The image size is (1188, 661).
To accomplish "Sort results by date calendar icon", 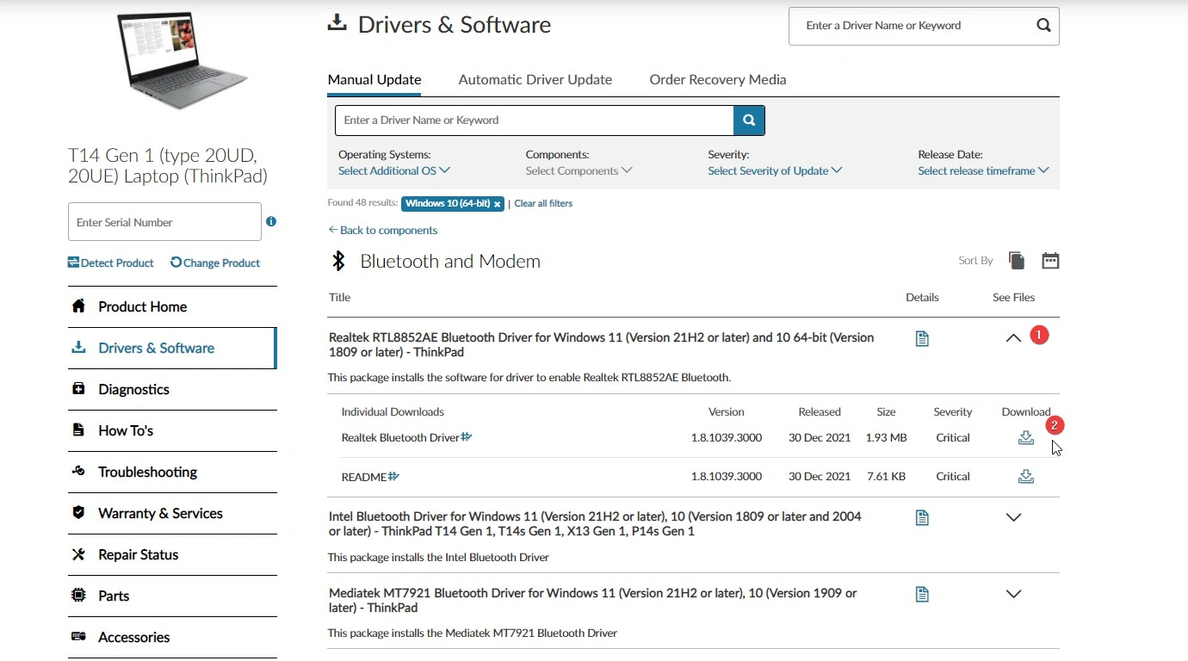I will click(x=1050, y=261).
